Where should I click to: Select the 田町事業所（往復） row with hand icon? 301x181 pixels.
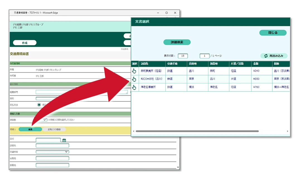coord(135,71)
